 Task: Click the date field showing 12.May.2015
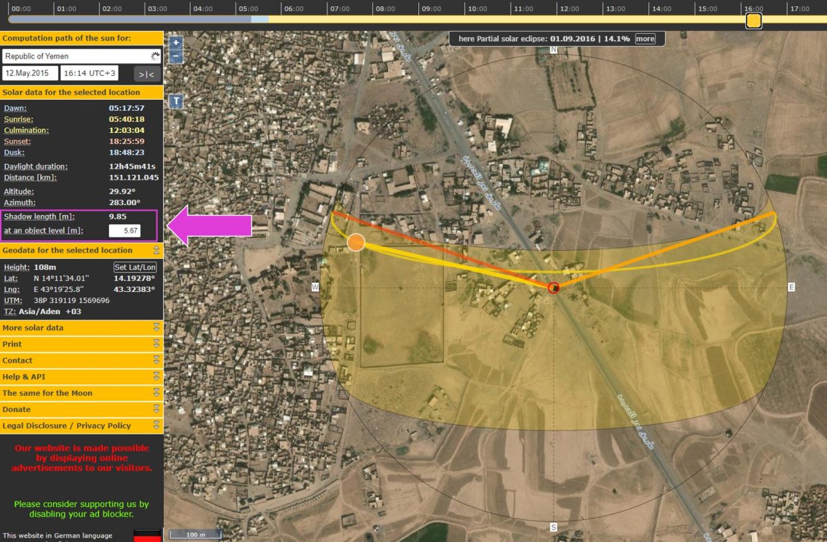click(30, 73)
